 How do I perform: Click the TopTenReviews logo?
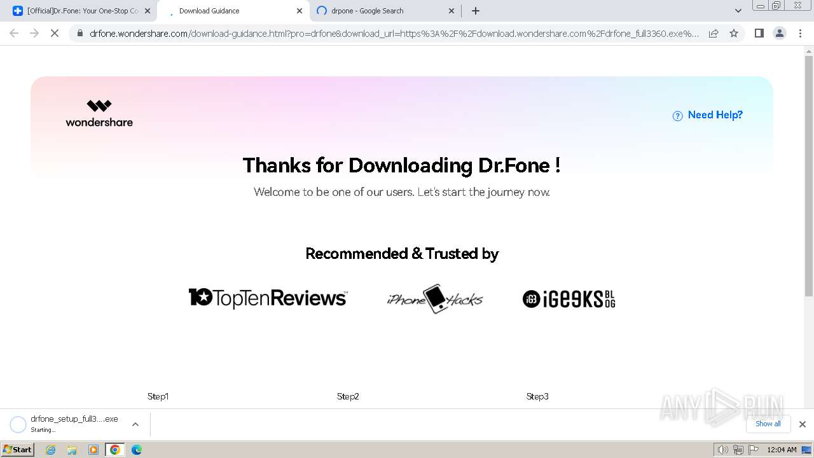point(268,298)
